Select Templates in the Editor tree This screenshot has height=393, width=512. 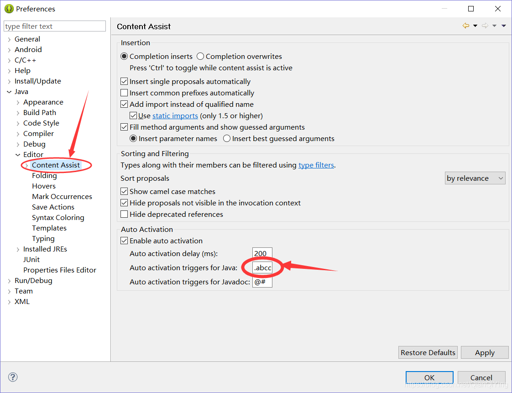click(x=49, y=228)
